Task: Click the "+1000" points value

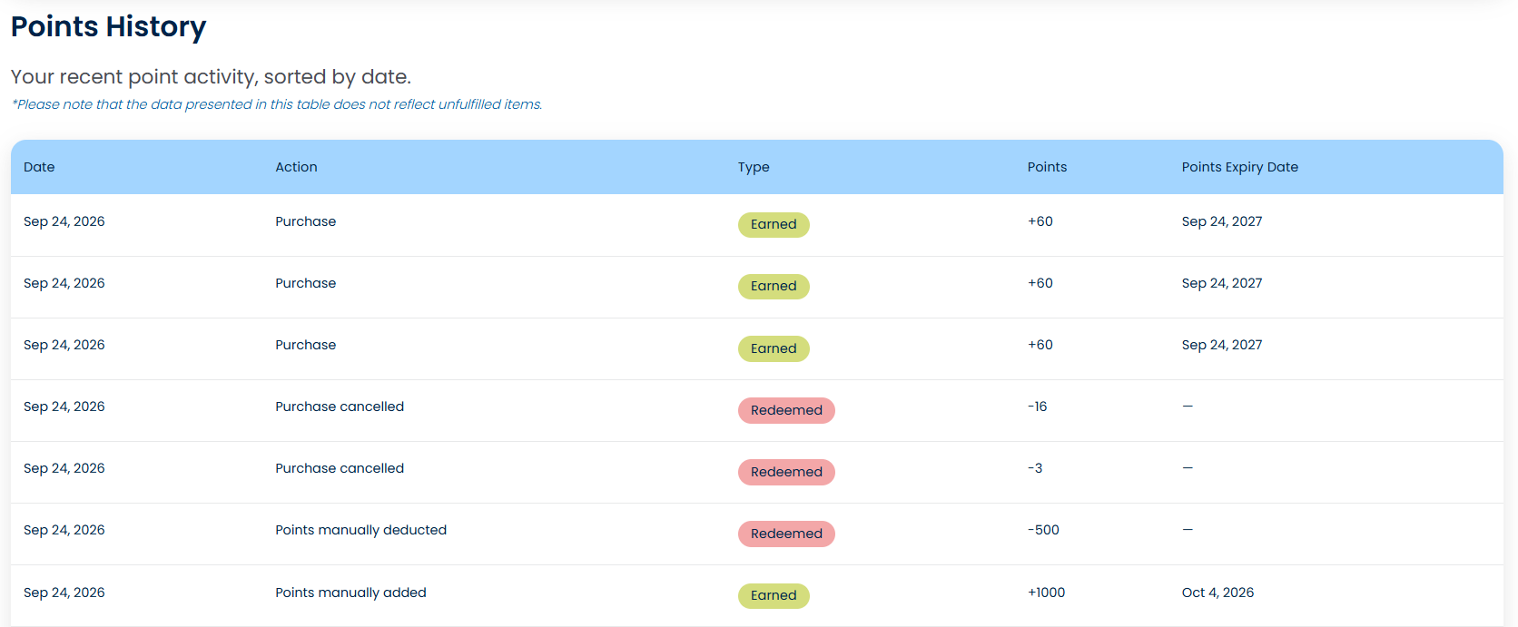Action: pos(1046,593)
